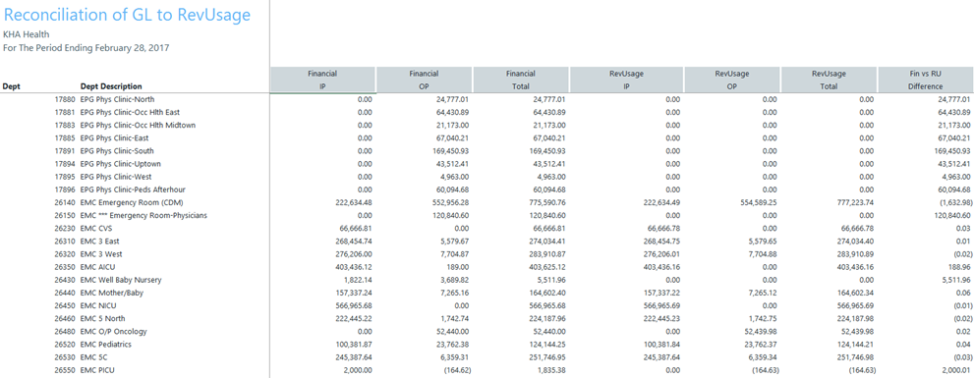This screenshot has width=974, height=378.
Task: Click the Financial Total column header
Action: click(521, 81)
